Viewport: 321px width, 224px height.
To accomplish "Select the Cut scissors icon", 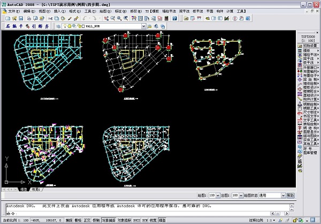I will coord(50,18).
